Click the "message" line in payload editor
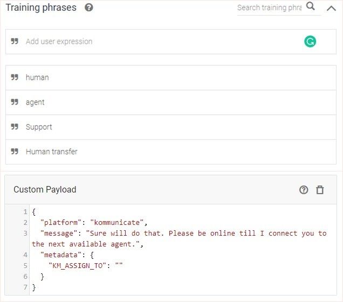This screenshot has height=302, width=343. pyautogui.click(x=179, y=238)
